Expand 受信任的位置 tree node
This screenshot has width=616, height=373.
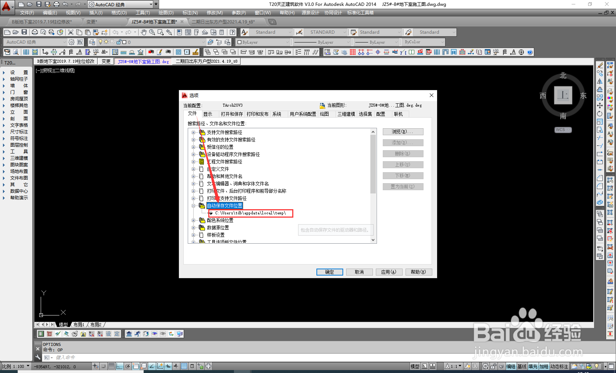[x=194, y=147]
